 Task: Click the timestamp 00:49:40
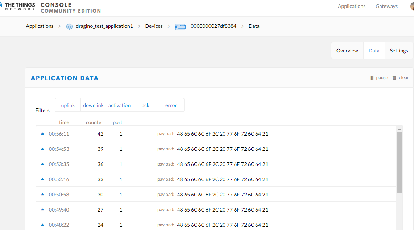(59, 210)
